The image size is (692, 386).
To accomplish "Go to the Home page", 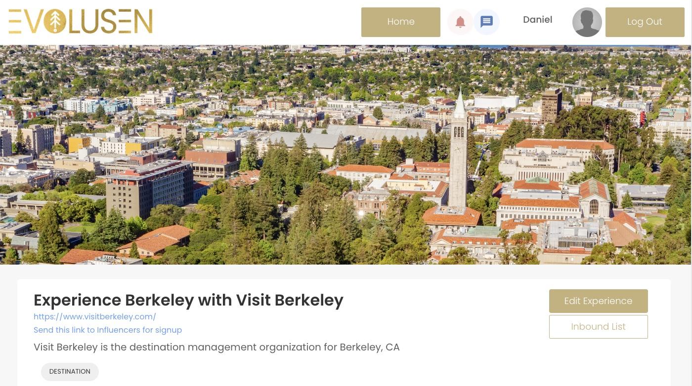I will coord(401,22).
